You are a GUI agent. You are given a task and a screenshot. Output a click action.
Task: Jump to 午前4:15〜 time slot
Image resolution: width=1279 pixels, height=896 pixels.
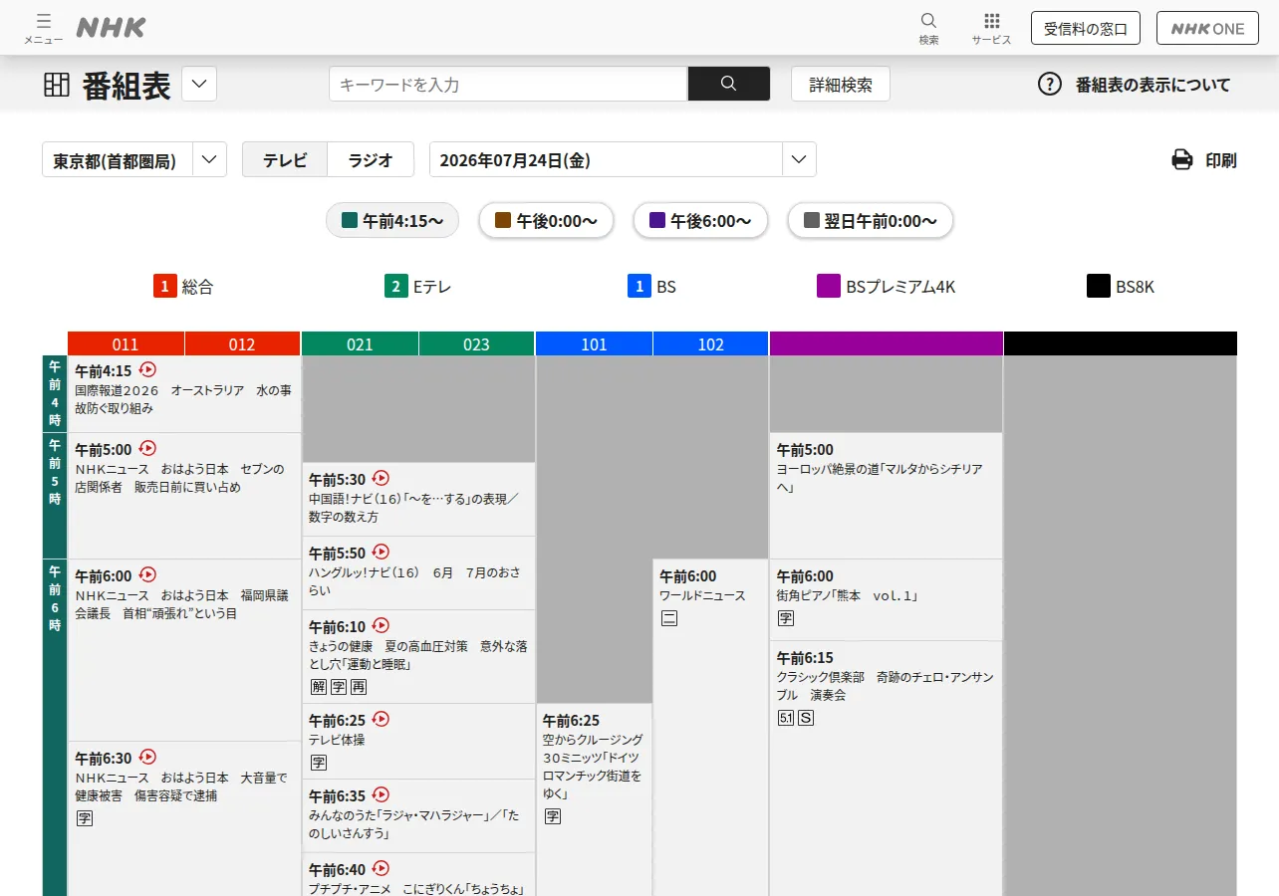pyautogui.click(x=392, y=220)
